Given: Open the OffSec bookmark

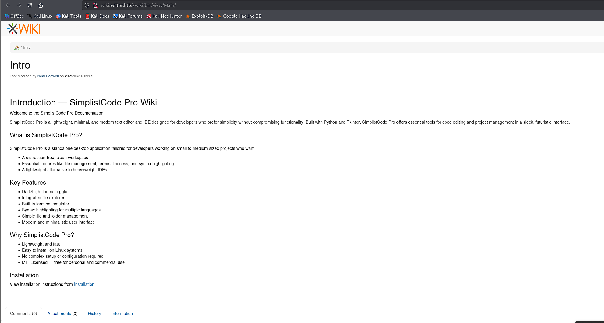Looking at the screenshot, I should tap(14, 16).
